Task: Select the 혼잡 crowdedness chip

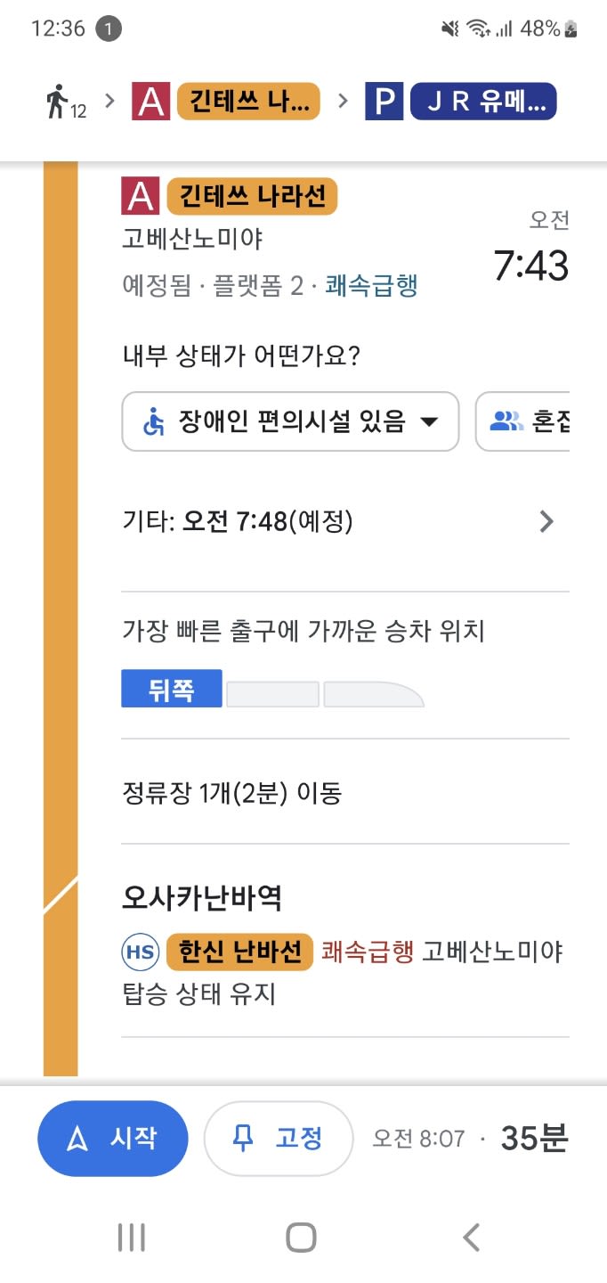Action: click(x=523, y=421)
